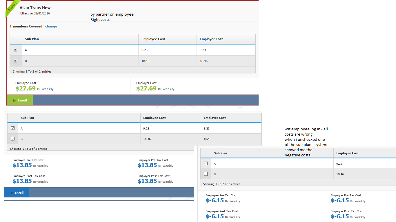Click the arrow icon on blue Enroll button

pyautogui.click(x=12, y=193)
